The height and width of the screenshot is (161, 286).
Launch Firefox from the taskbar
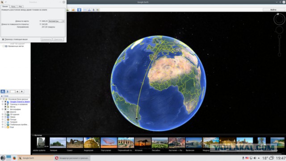coord(14,158)
